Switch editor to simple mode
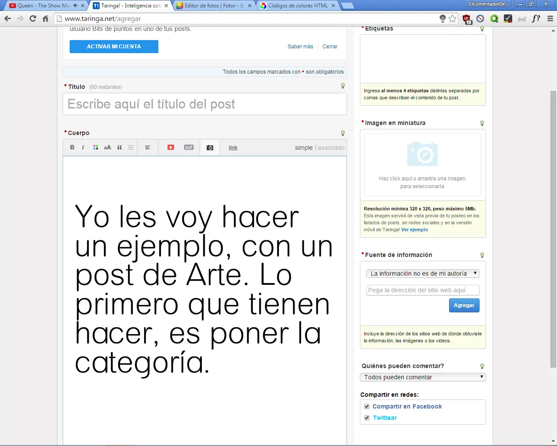 tap(304, 148)
